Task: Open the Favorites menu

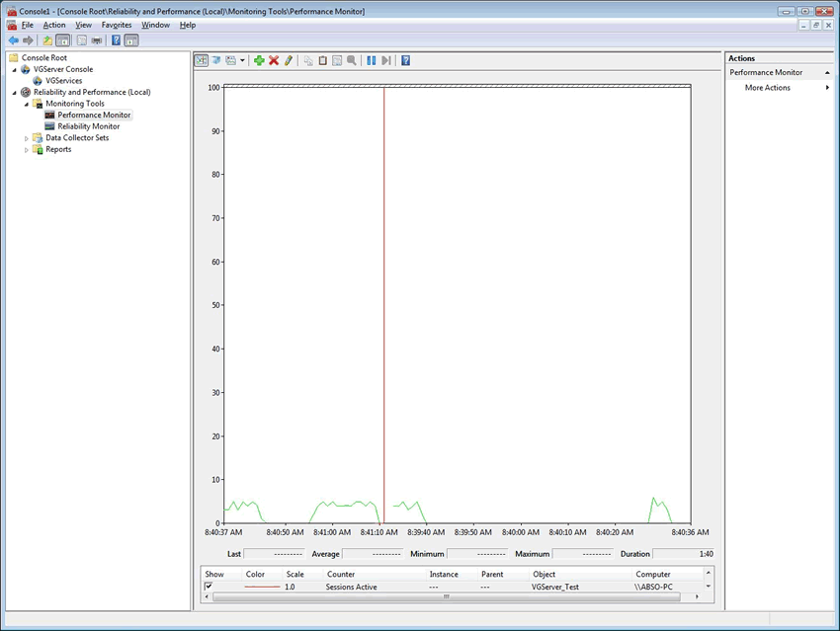Action: (x=118, y=25)
